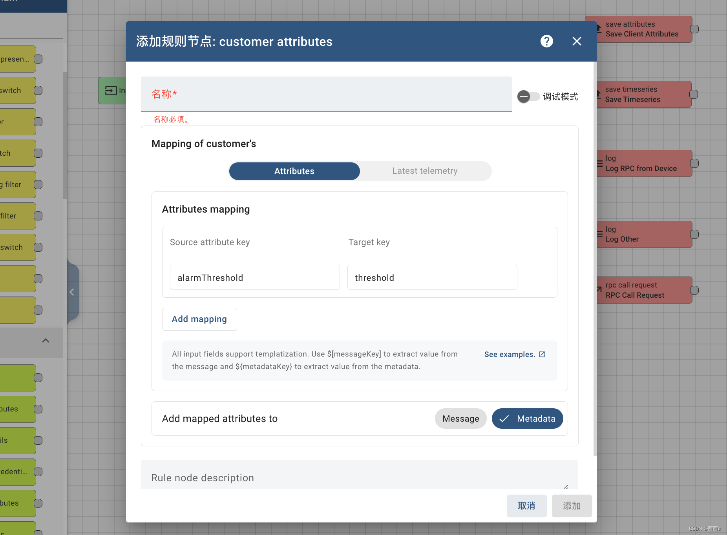Switch mapped attributes destination to Message
Image resolution: width=727 pixels, height=535 pixels.
460,419
